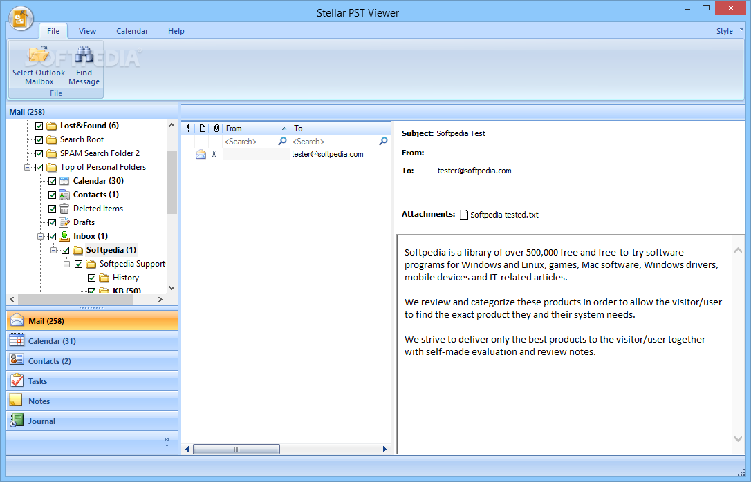Click the importance exclamation column header
Screen dimensions: 751x482
(x=188, y=128)
